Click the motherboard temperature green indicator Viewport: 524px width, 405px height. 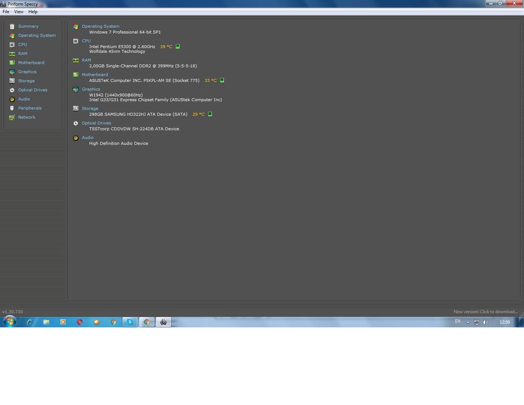222,80
